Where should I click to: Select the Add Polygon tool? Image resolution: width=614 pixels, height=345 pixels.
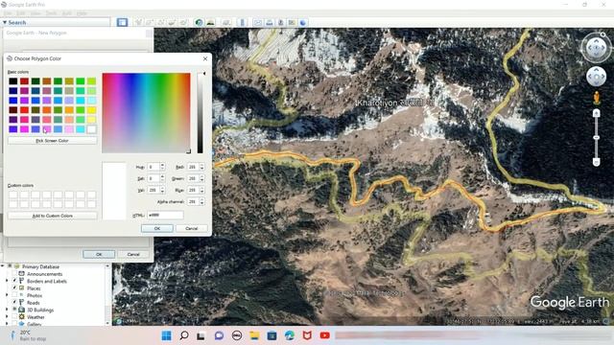coord(150,22)
